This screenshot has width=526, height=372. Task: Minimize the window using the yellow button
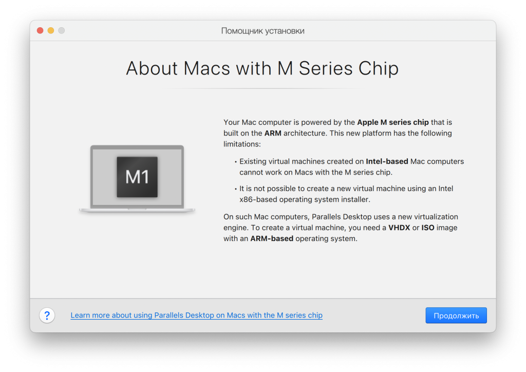click(51, 31)
